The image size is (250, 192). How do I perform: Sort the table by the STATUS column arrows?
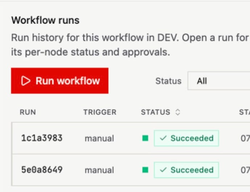tap(178, 112)
